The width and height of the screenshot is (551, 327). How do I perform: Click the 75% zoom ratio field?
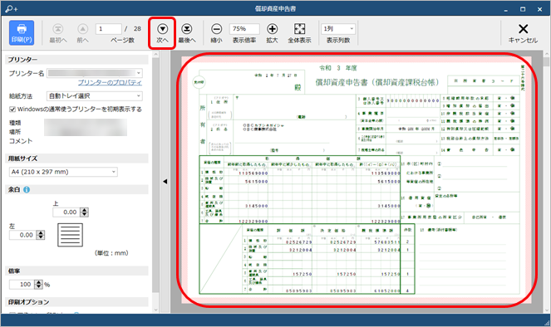244,29
